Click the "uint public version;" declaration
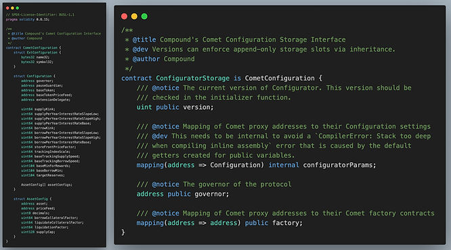The height and width of the screenshot is (250, 451). click(175, 107)
